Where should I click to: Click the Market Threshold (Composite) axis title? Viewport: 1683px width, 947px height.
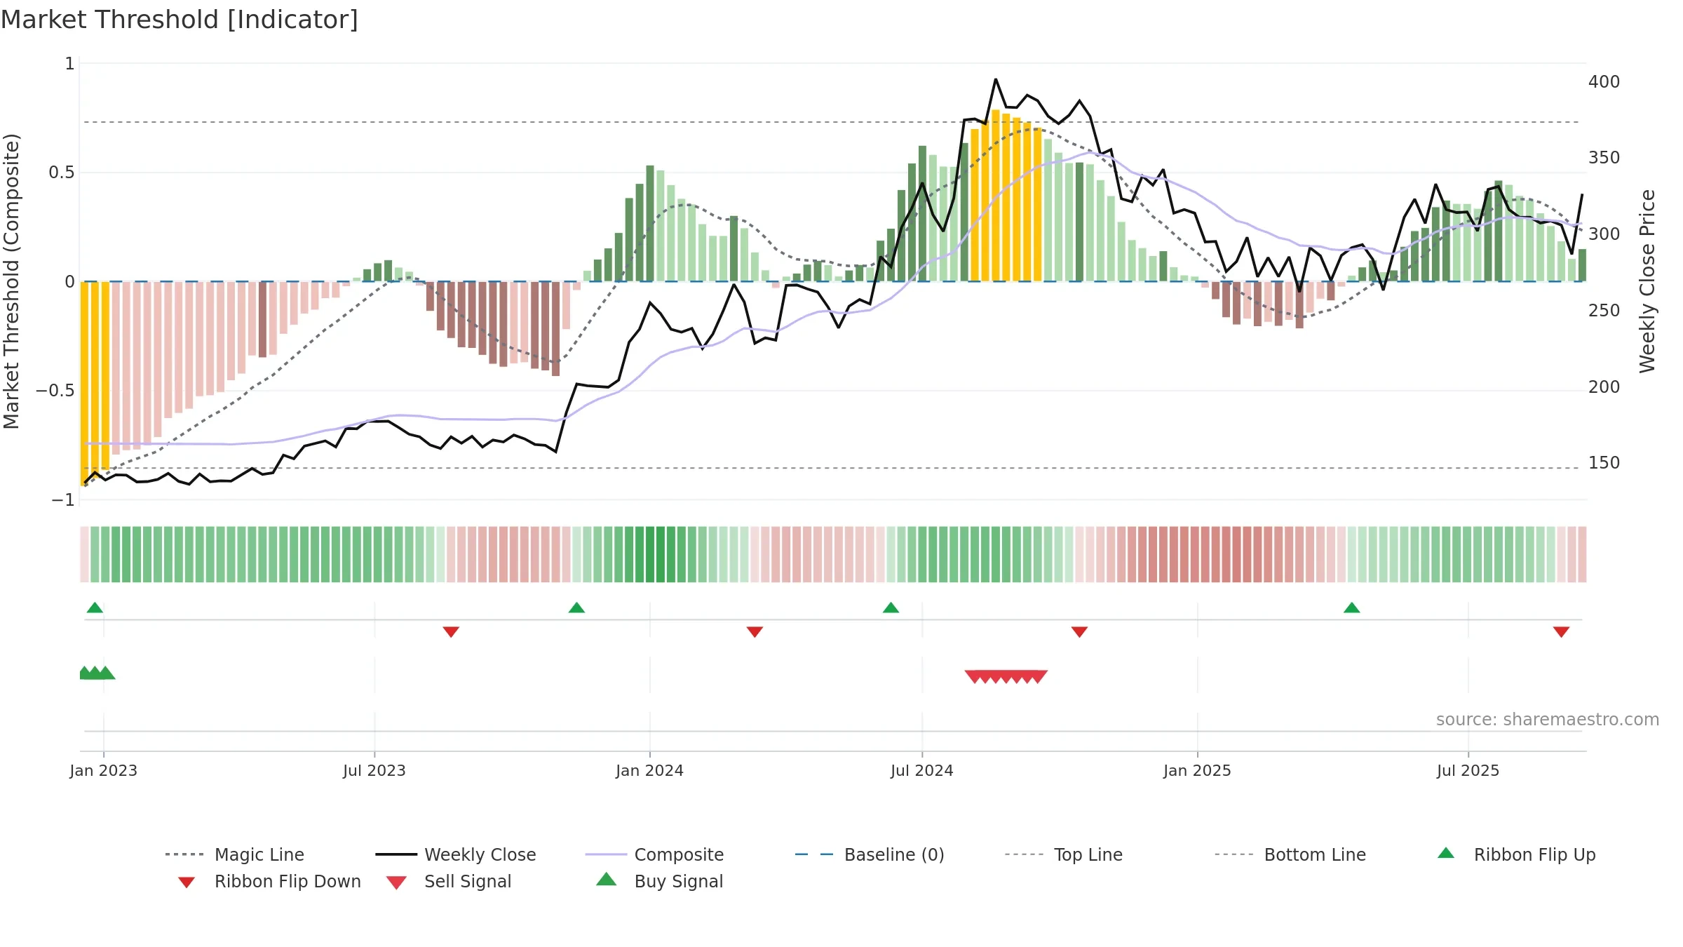[x=12, y=281]
